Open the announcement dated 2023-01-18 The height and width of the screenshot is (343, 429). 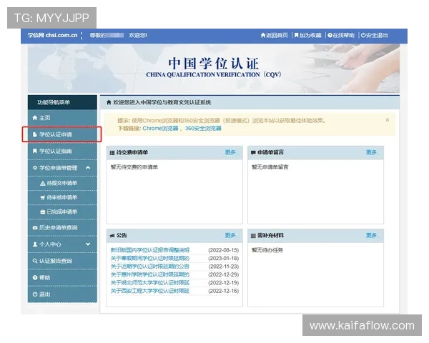tap(150, 258)
